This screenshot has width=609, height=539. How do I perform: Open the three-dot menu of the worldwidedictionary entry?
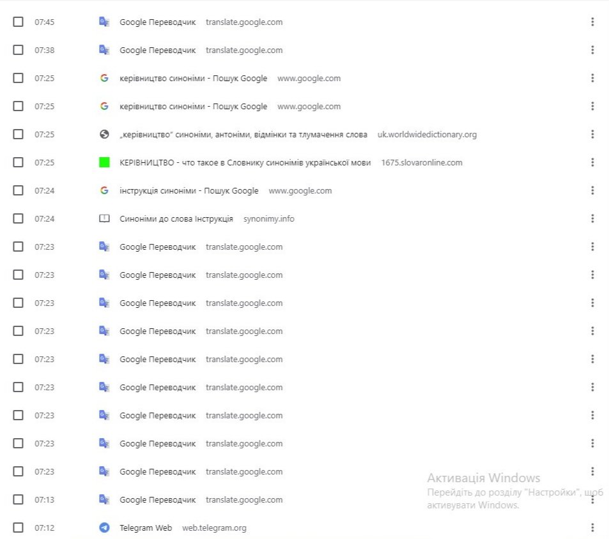[x=592, y=134]
